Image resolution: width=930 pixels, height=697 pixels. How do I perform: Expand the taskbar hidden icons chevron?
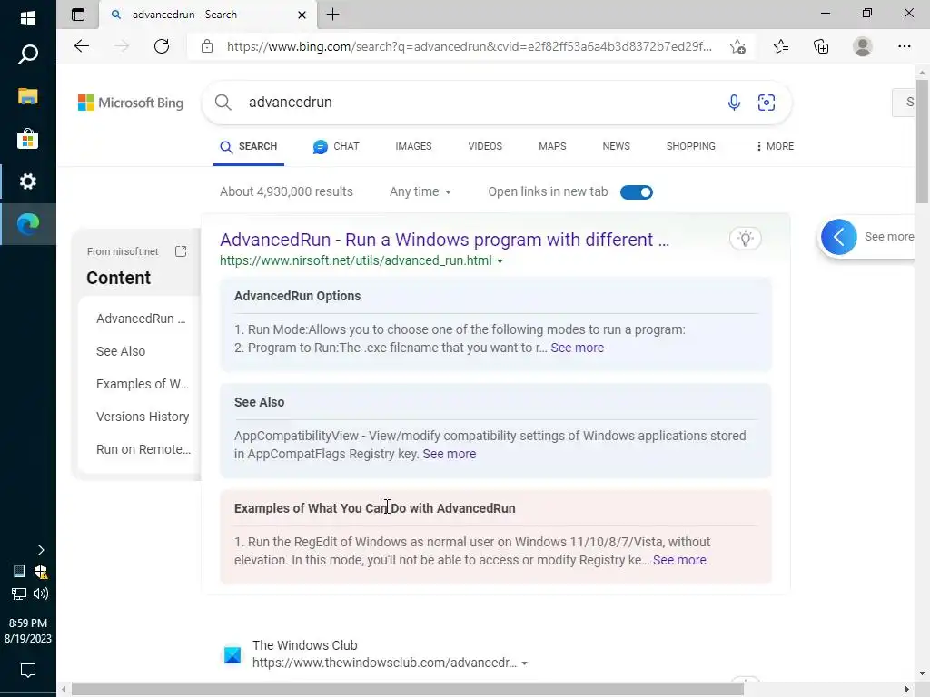(x=40, y=550)
